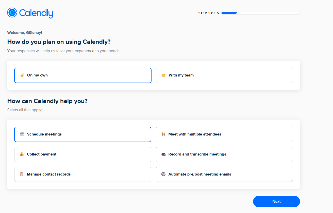This screenshot has height=213, width=333.
Task: Tick the Collect payment option
Action: coord(83,154)
